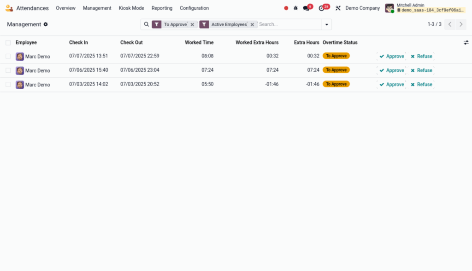Open the Configuration menu
472x271 pixels.
click(194, 8)
